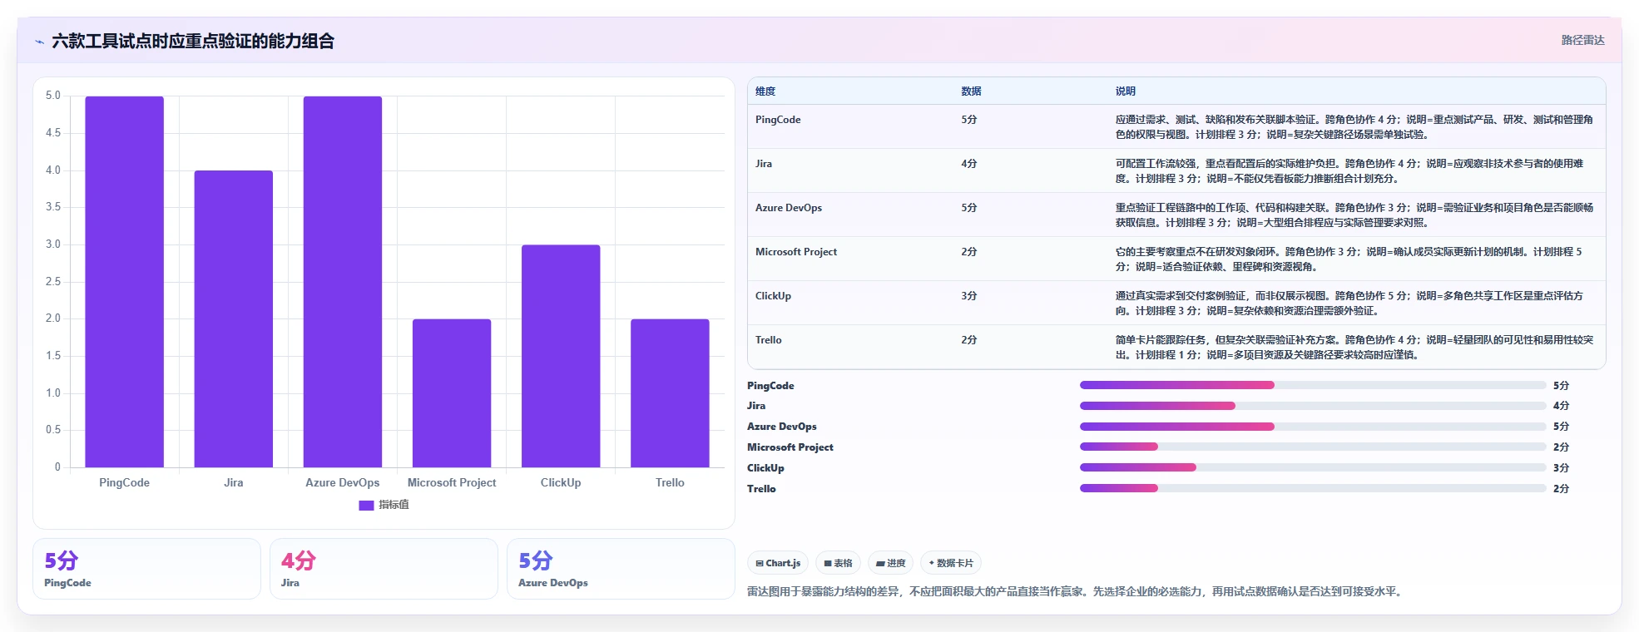Click the 路径雷达 label in header
Image resolution: width=1639 pixels, height=632 pixels.
coord(1582,40)
